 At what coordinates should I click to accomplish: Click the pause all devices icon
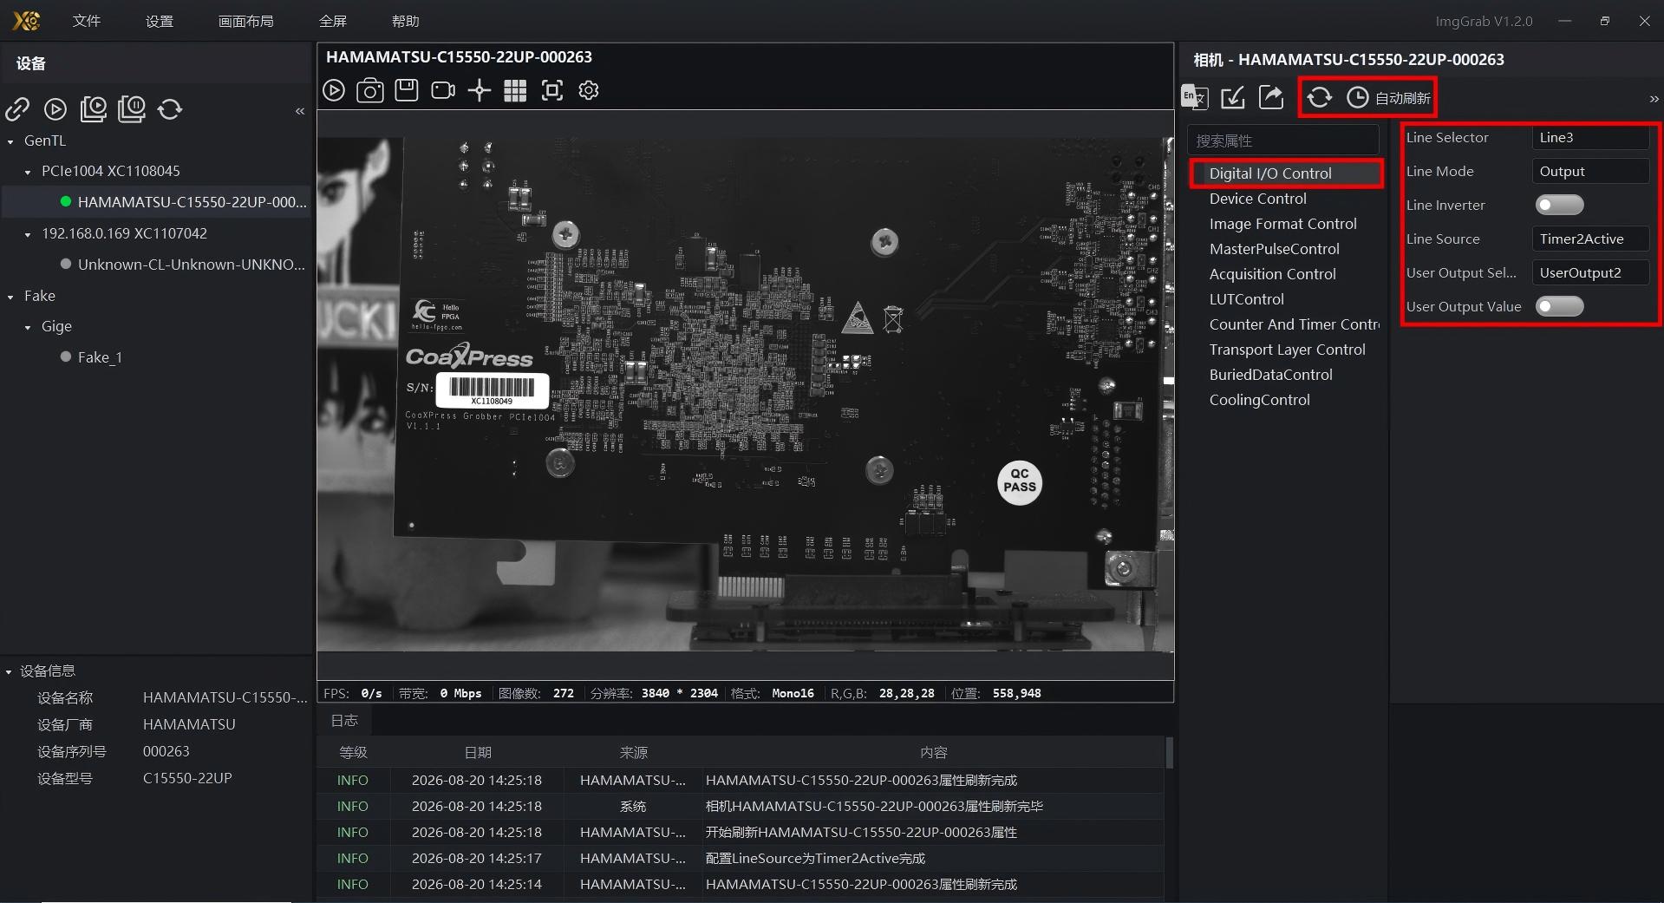132,109
